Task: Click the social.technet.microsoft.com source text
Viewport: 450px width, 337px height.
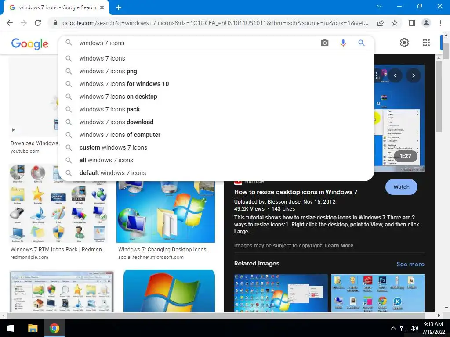Action: pyautogui.click(x=151, y=257)
